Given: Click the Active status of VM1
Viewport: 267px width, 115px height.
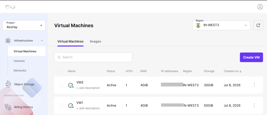Looking at the screenshot, I should (x=111, y=106).
